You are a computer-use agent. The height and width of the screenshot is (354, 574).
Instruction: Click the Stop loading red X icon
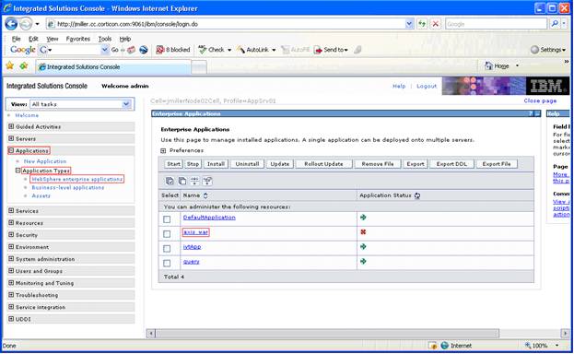(435, 24)
